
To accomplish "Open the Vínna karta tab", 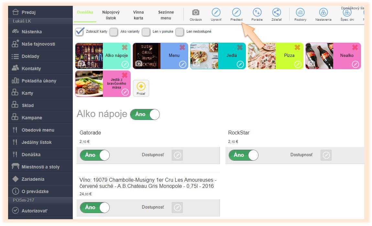I will [138, 15].
